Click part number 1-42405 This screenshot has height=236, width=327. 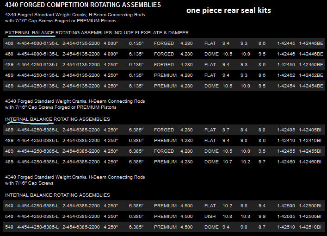[x=286, y=130]
